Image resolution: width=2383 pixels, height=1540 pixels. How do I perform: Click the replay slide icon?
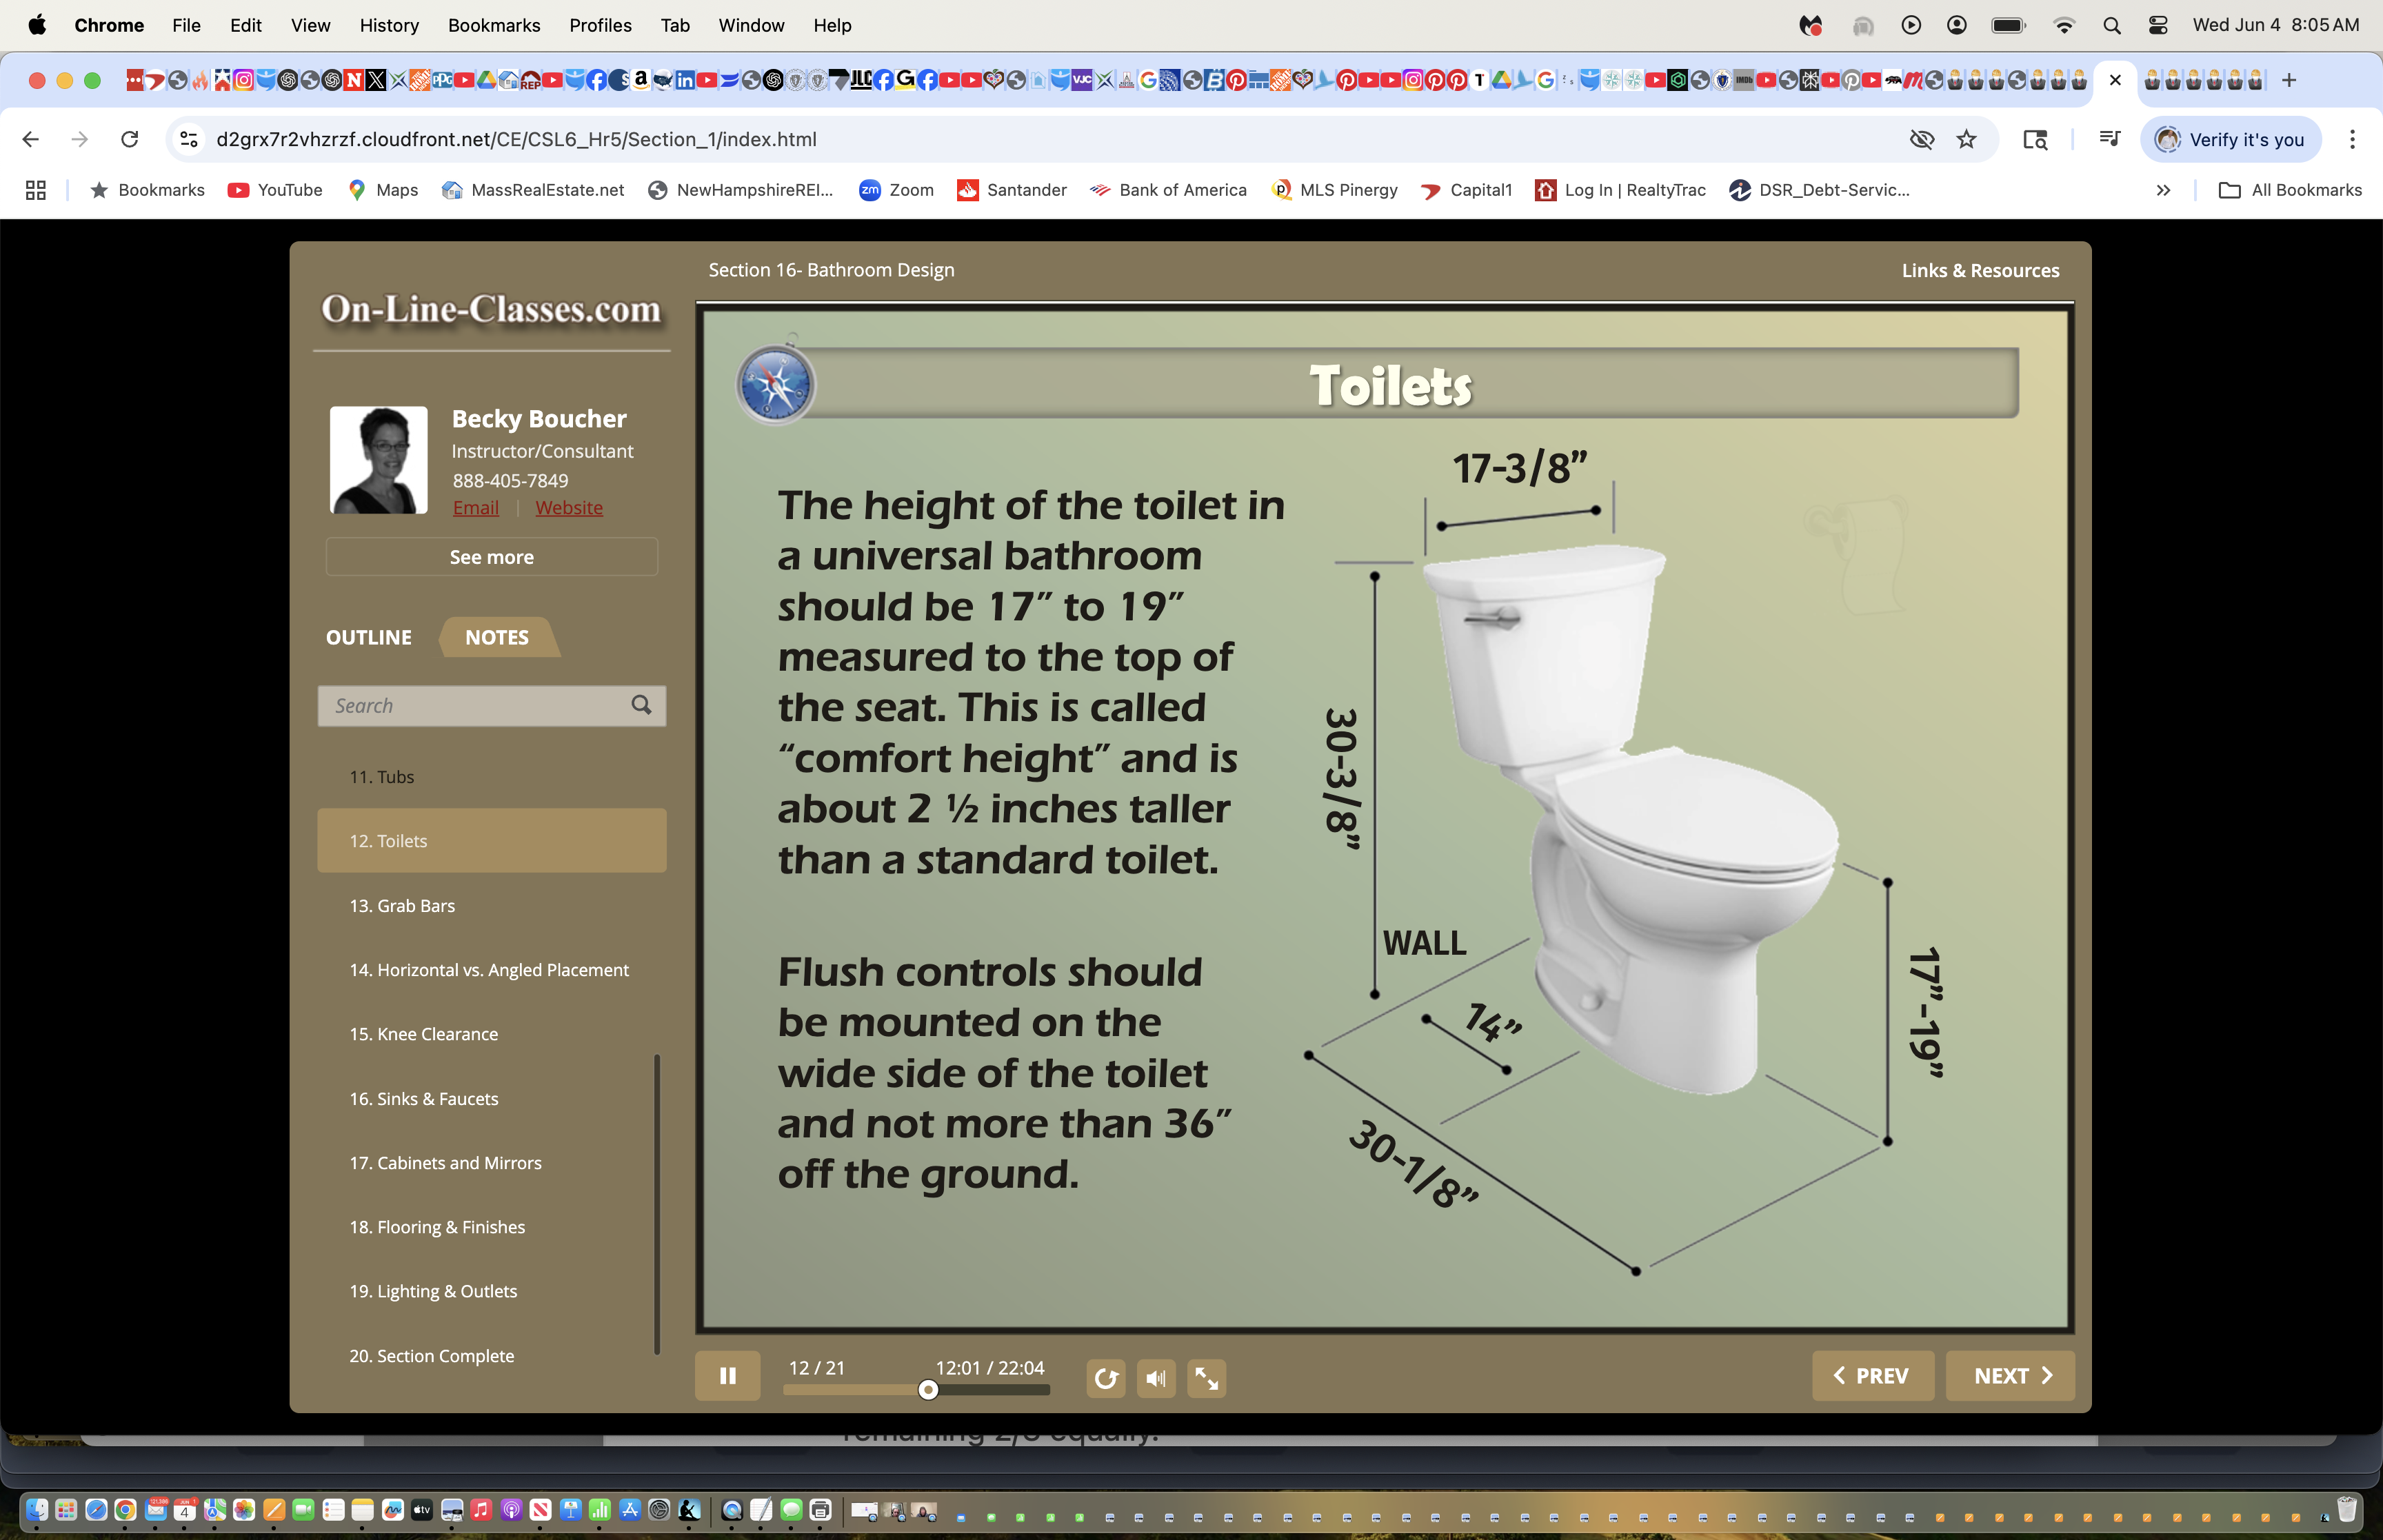point(1105,1378)
